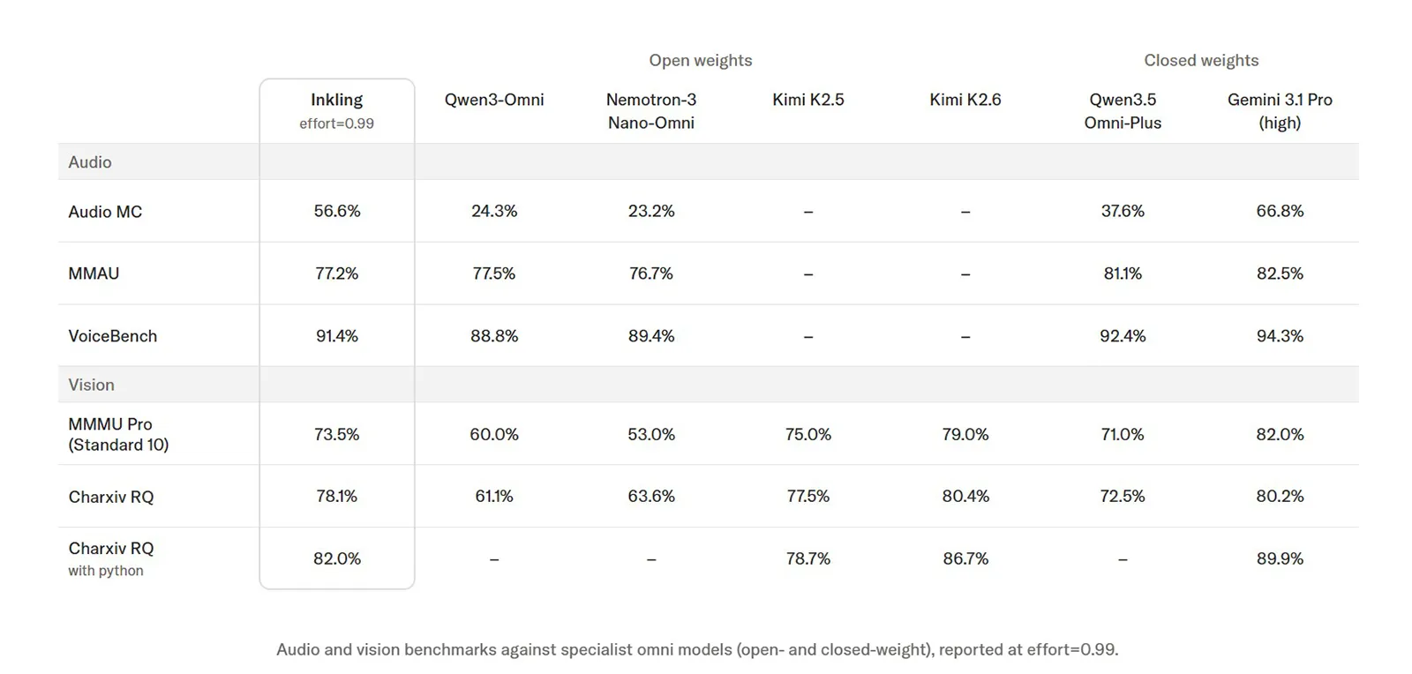Select Gemini's 94.3% VoiceBench score
Image resolution: width=1412 pixels, height=674 pixels.
point(1280,336)
